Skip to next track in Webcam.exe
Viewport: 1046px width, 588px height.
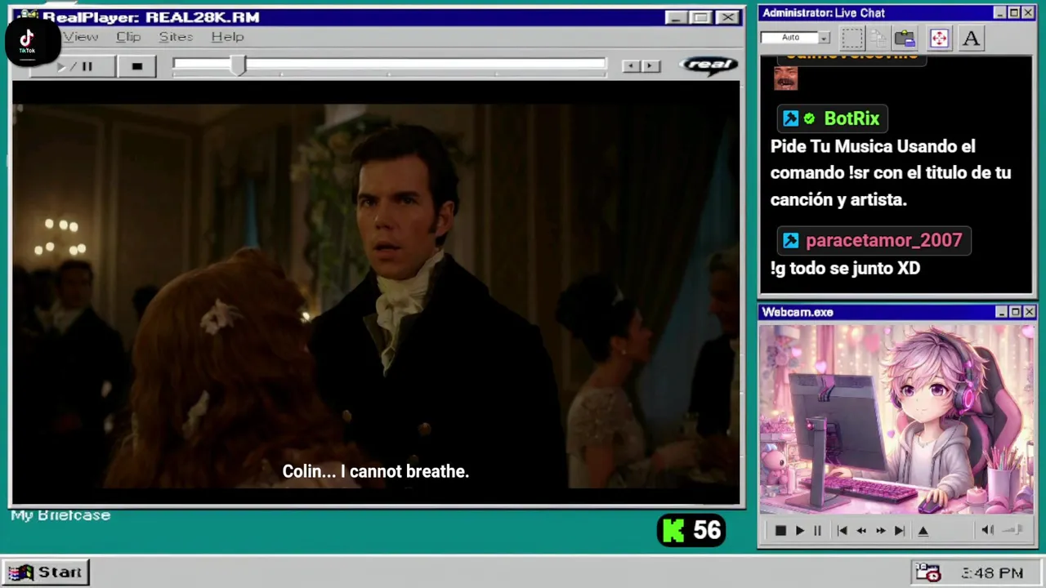click(899, 531)
